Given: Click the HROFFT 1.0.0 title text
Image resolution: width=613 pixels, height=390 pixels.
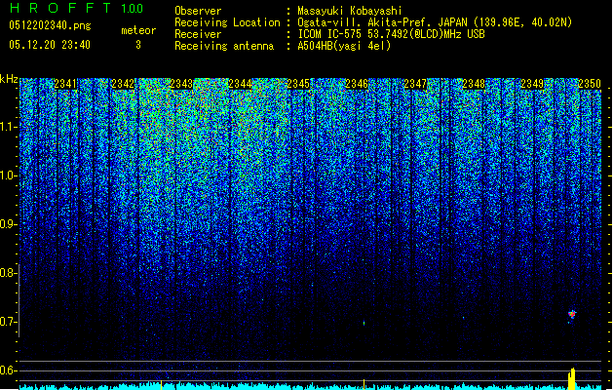Looking at the screenshot, I should click(x=76, y=8).
